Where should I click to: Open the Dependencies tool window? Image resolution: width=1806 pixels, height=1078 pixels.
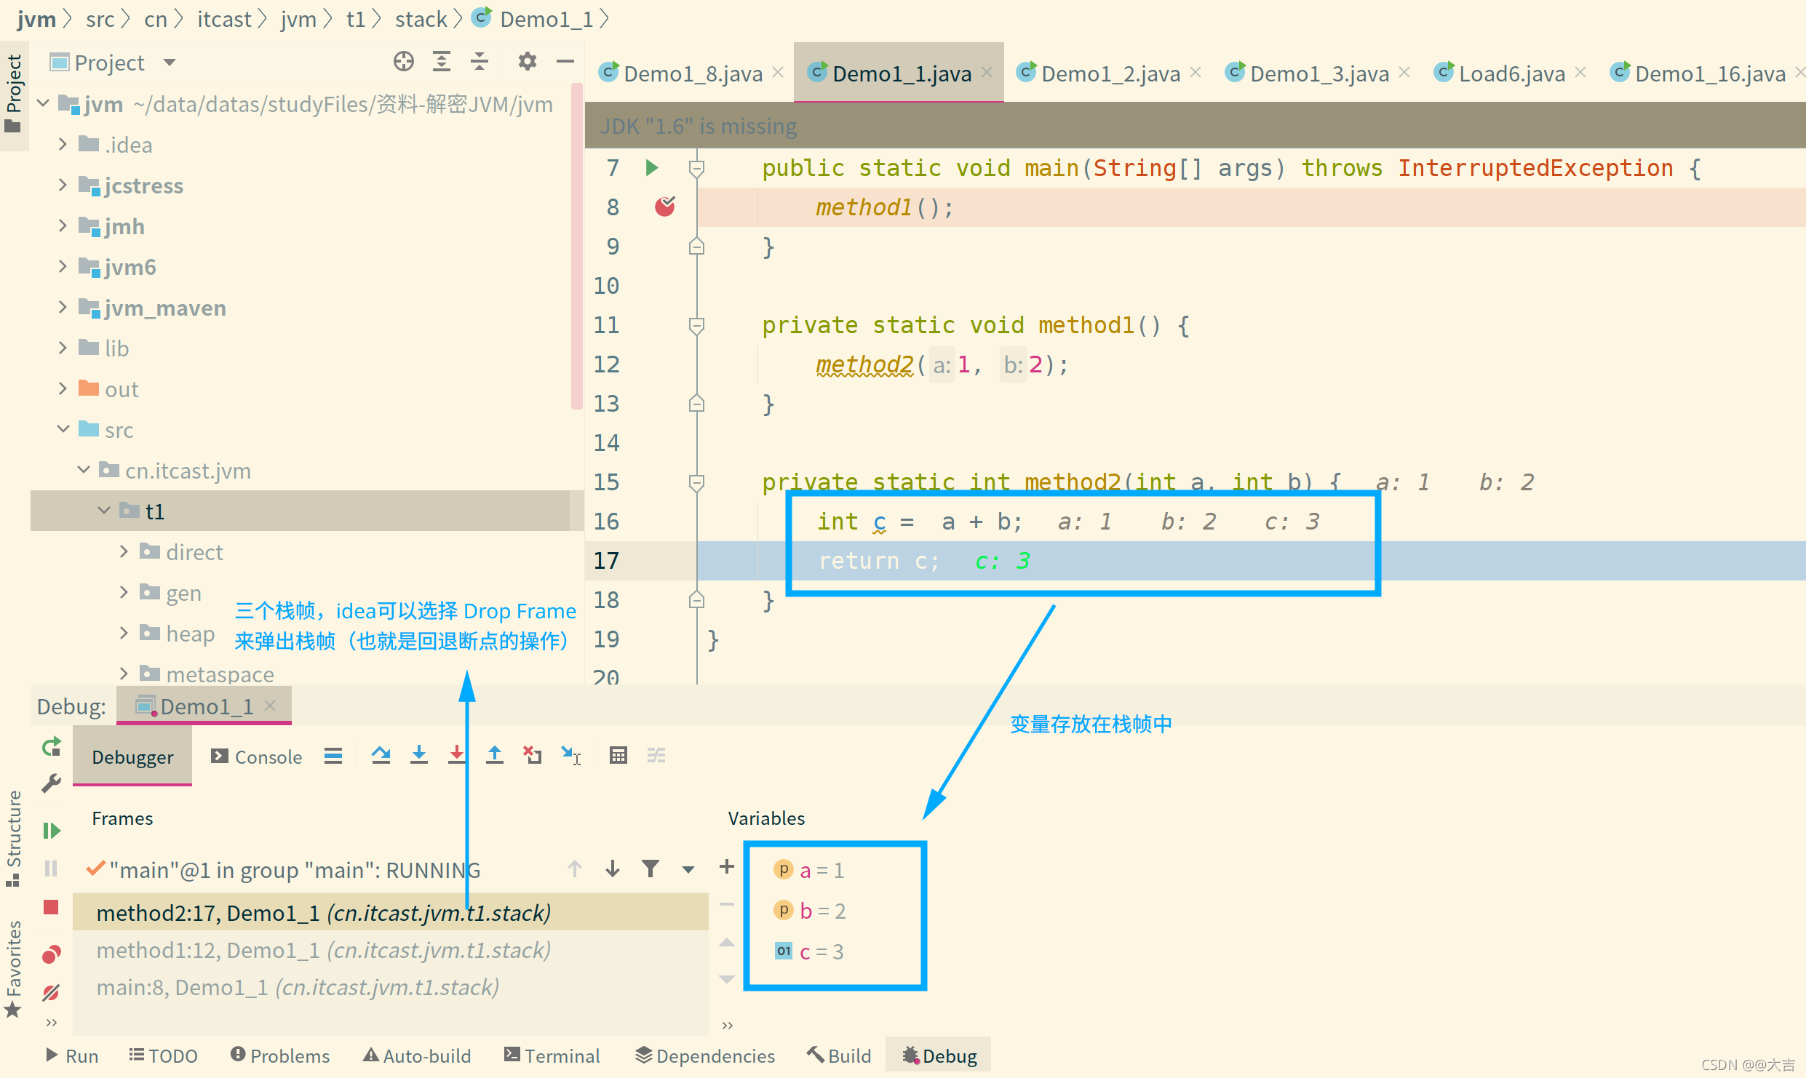(x=705, y=1055)
